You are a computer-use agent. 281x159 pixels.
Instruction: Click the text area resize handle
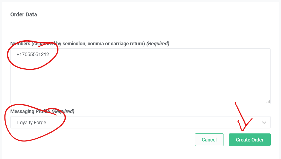268,101
